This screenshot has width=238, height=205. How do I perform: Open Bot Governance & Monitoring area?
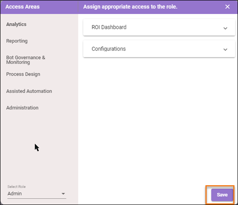click(26, 60)
